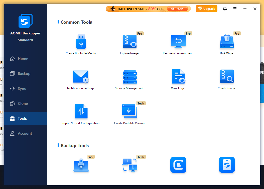
Task: Open the WS-tagged rocket backup tool
Action: coord(81,165)
